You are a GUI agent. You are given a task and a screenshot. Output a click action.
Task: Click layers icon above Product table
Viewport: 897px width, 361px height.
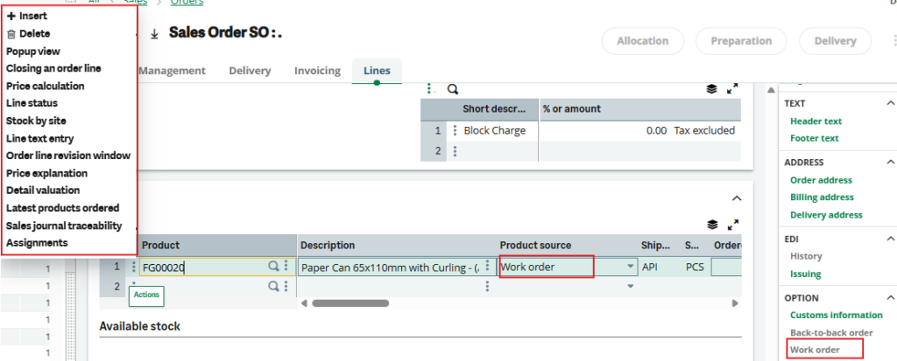click(711, 225)
